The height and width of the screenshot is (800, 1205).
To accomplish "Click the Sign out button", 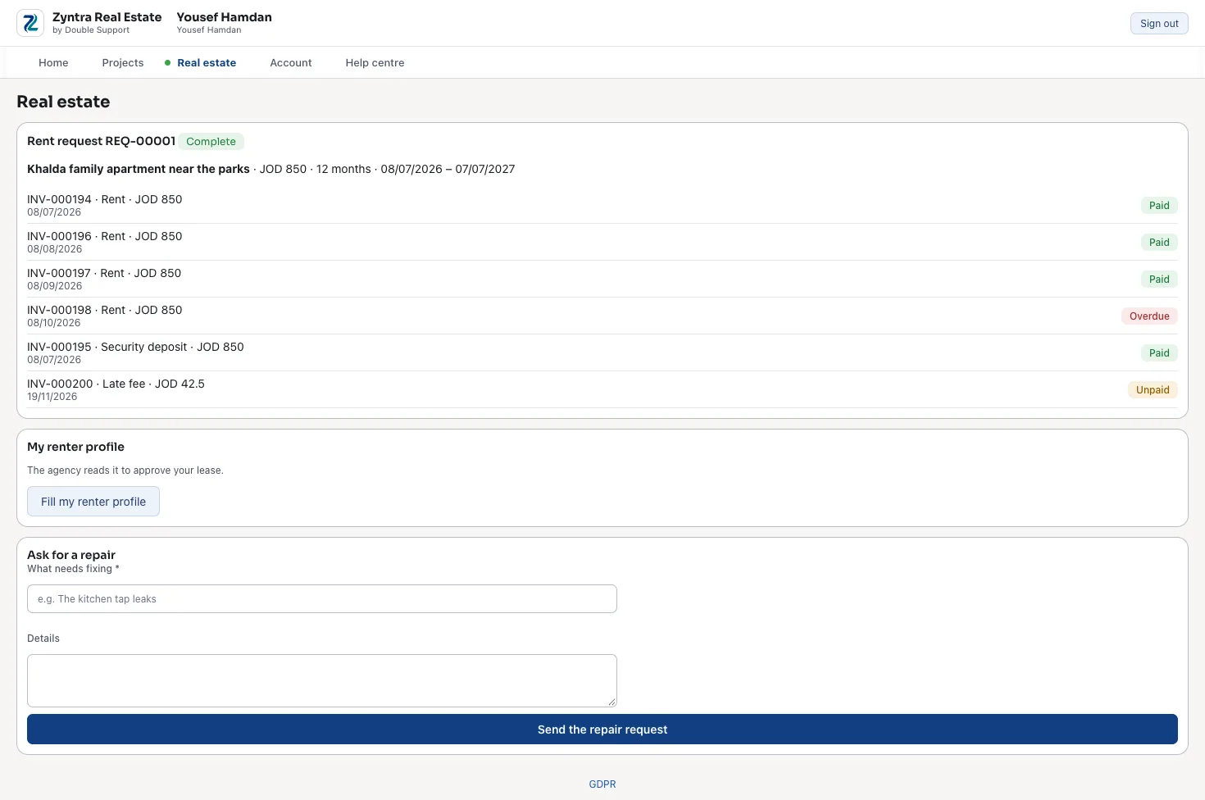I will click(1159, 24).
